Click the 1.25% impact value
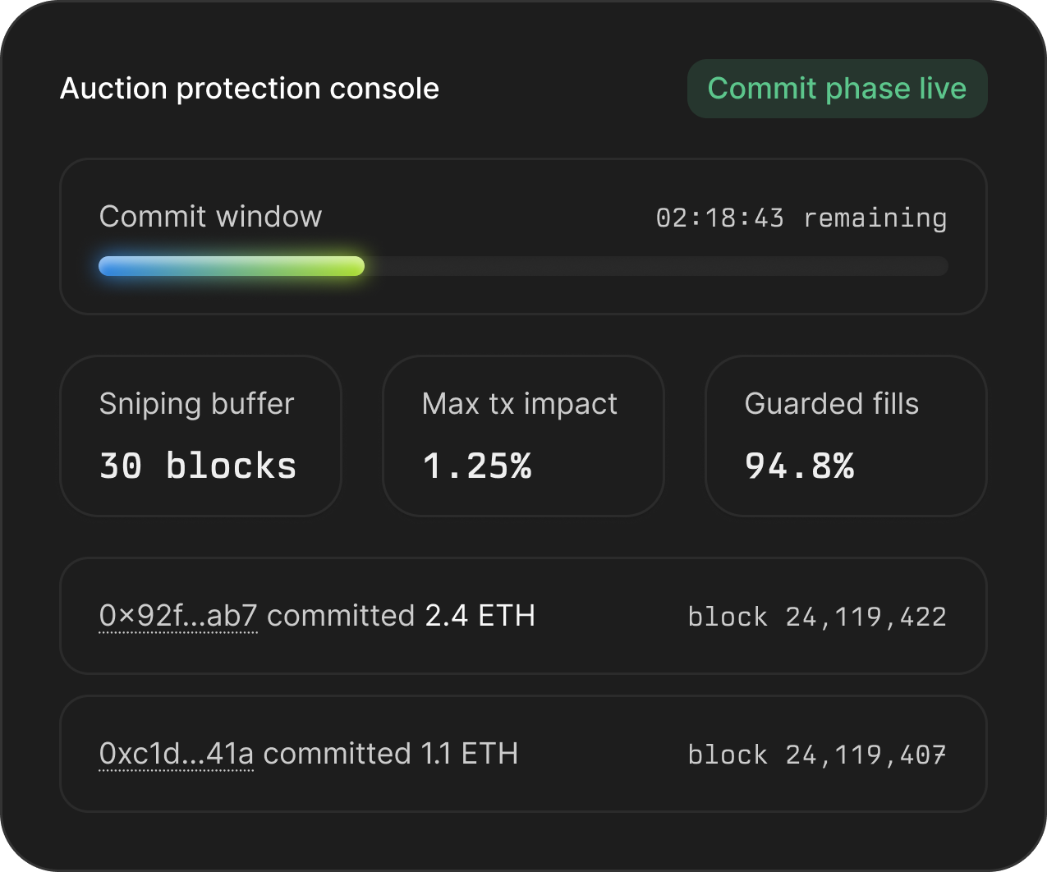This screenshot has height=872, width=1047. click(476, 466)
